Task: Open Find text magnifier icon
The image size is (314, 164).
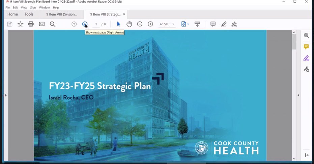Action: click(53, 24)
